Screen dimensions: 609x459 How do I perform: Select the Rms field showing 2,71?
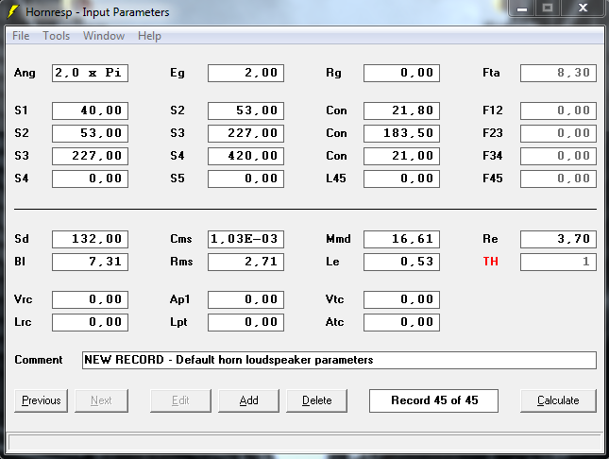[x=245, y=262]
